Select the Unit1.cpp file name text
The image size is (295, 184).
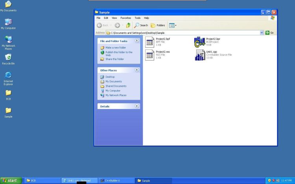(212, 51)
